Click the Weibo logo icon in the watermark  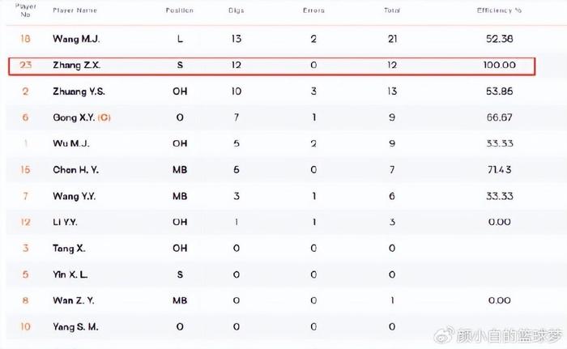coord(444,335)
